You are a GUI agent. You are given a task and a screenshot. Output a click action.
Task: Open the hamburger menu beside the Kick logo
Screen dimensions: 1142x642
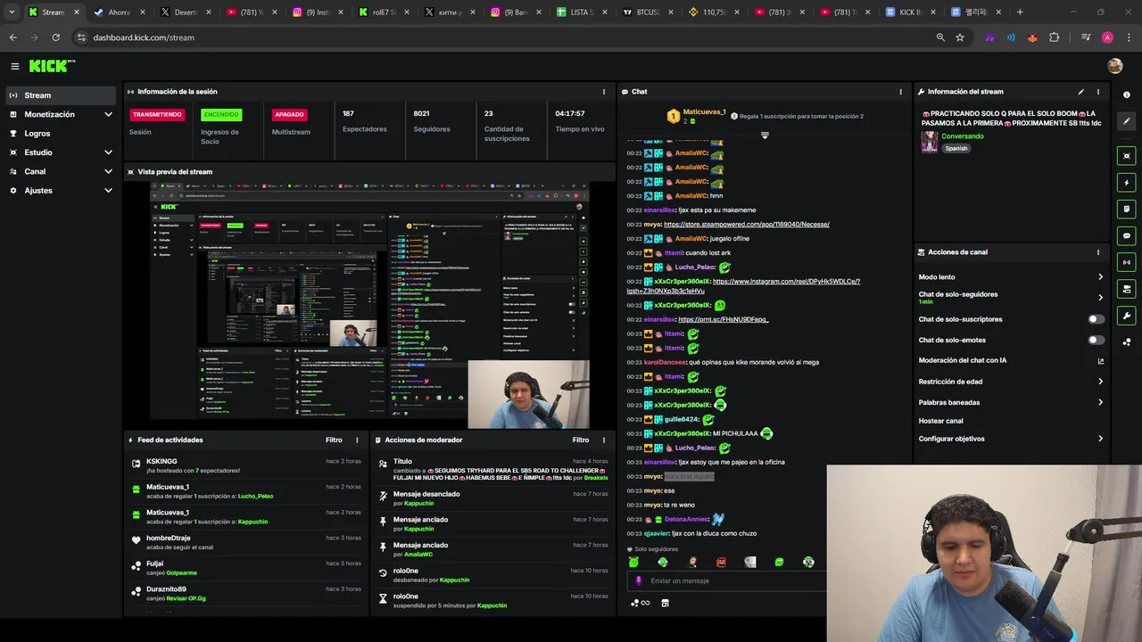click(x=14, y=66)
